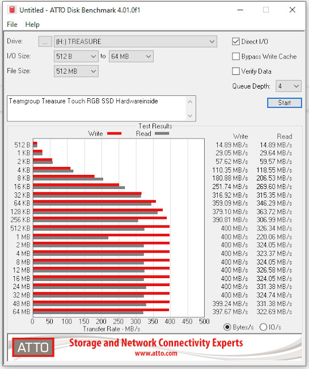This screenshot has height=369, width=309.
Task: Click the 128 KB row label in chart
Action: pos(20,212)
